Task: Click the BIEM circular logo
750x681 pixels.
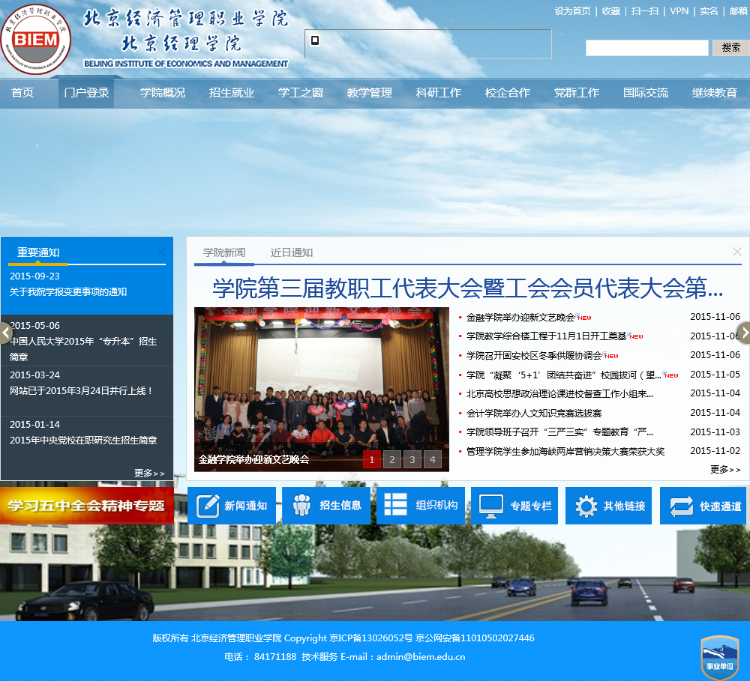Action: pyautogui.click(x=36, y=39)
